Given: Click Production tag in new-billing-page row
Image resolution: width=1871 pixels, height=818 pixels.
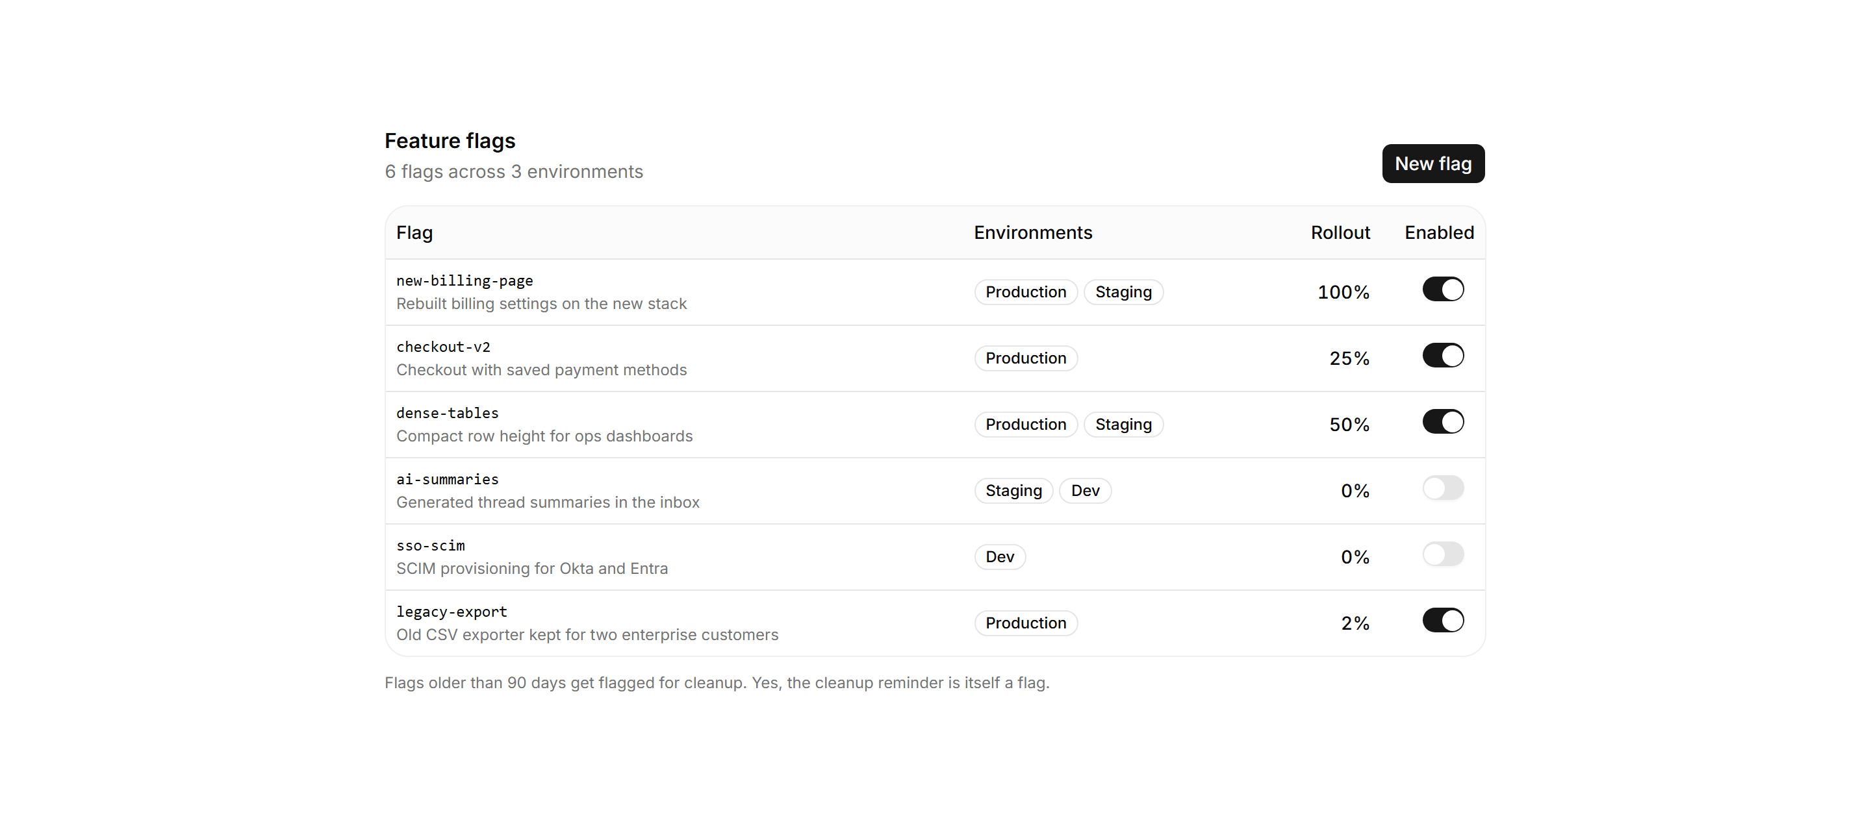Looking at the screenshot, I should tap(1026, 291).
